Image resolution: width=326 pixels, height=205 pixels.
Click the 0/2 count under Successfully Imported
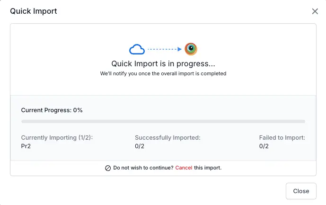point(141,146)
